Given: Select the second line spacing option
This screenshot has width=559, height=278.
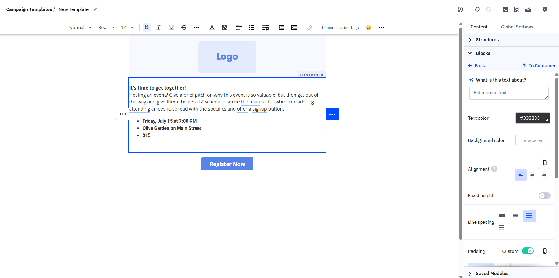Looking at the screenshot, I should (x=515, y=216).
